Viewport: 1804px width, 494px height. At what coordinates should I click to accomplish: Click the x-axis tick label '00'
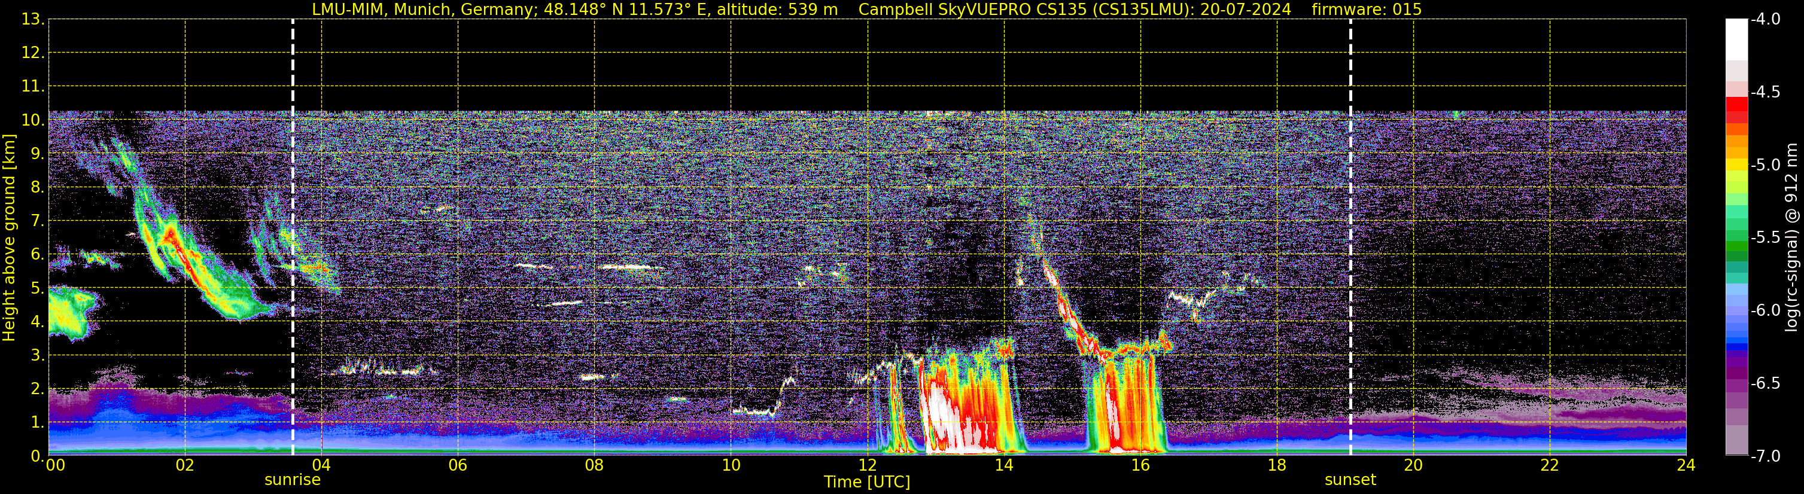[x=55, y=465]
